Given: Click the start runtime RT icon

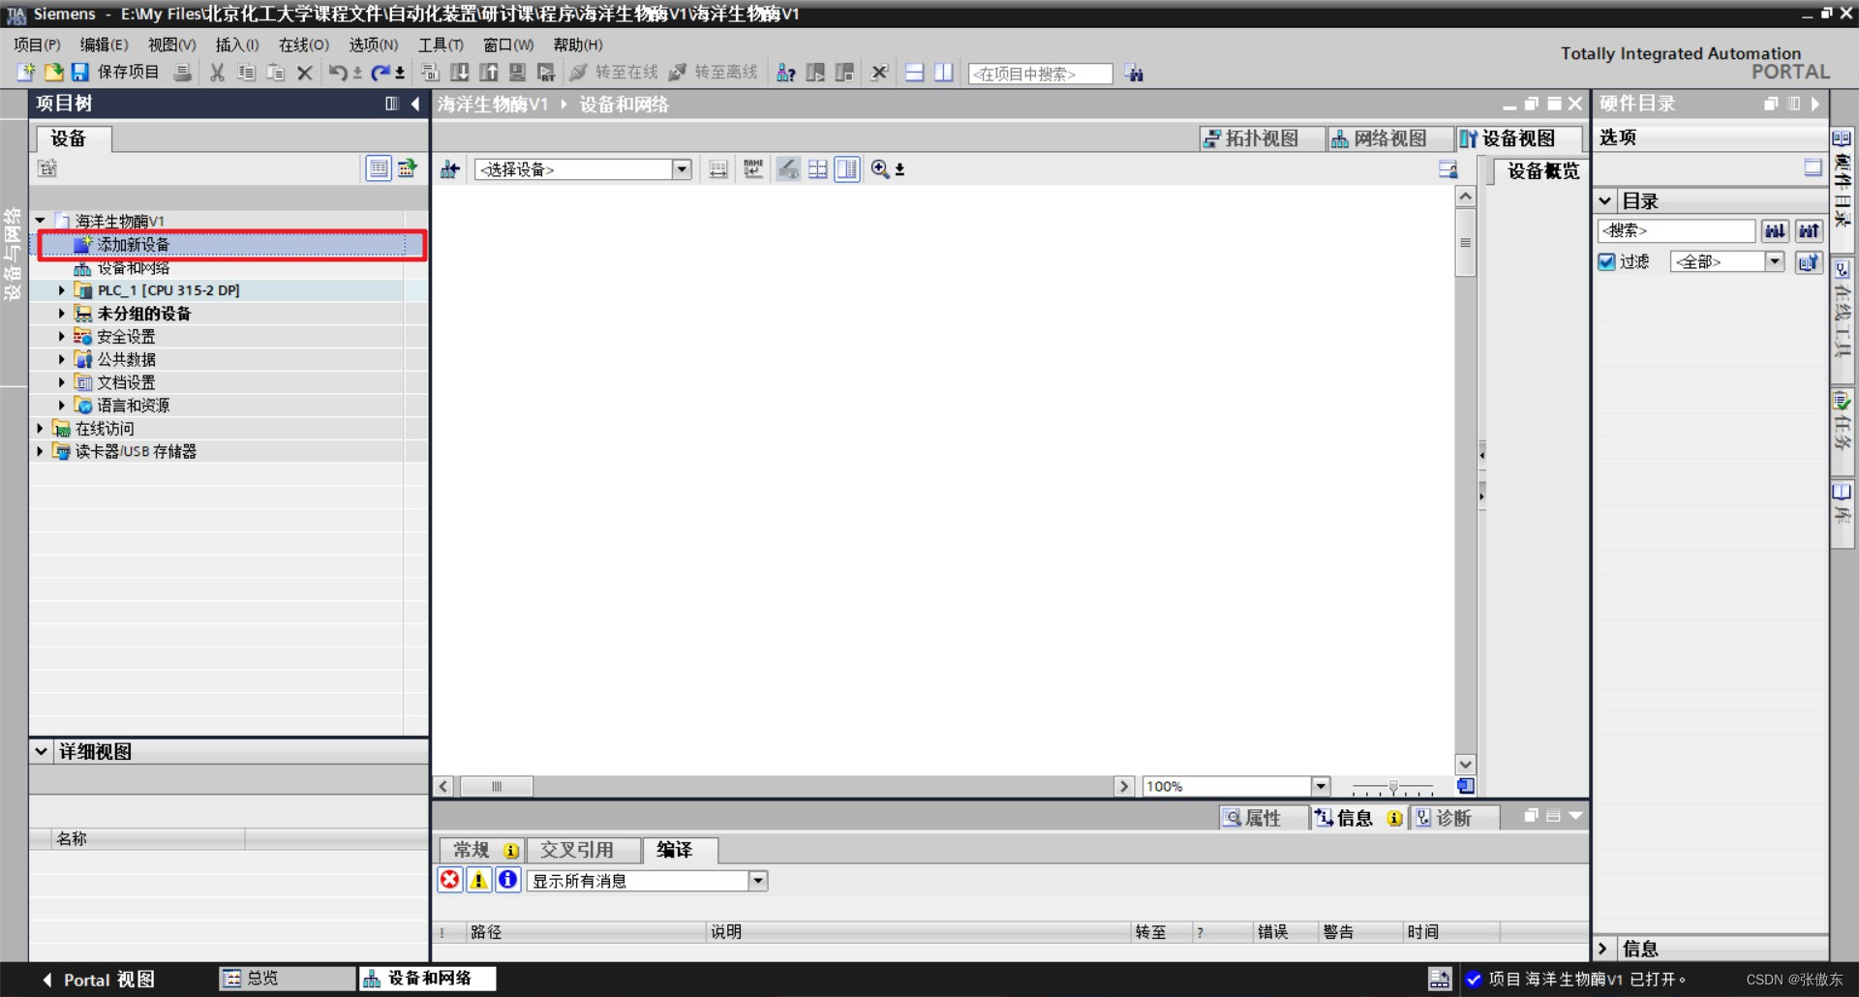Looking at the screenshot, I should point(547,73).
